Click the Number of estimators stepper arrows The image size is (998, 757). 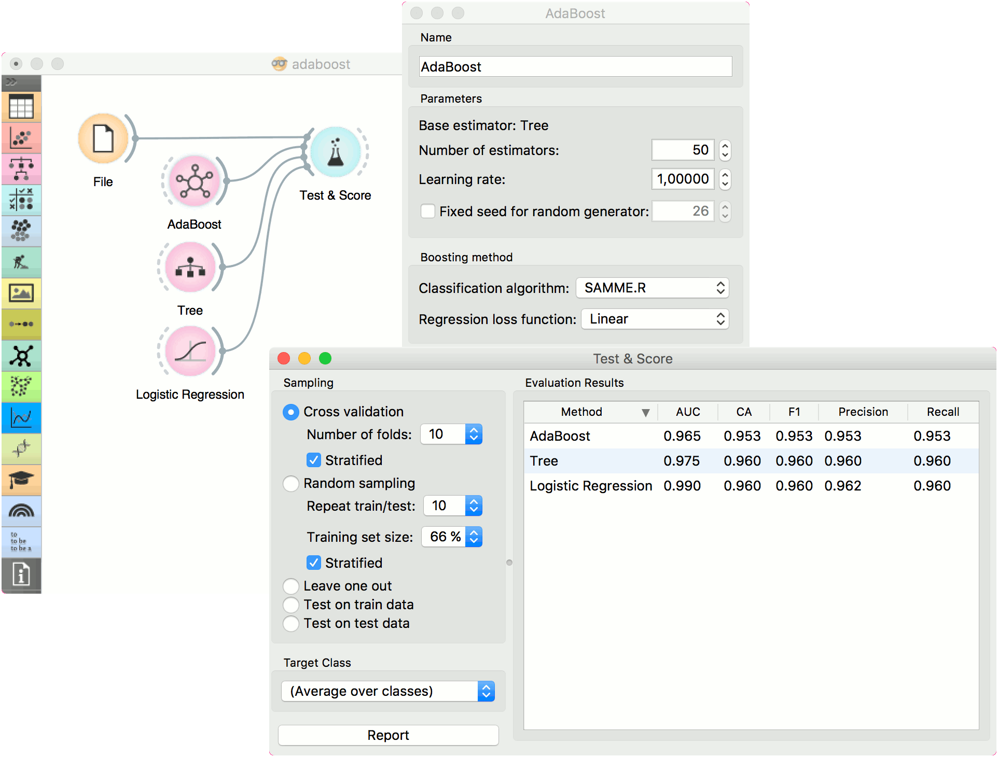725,150
